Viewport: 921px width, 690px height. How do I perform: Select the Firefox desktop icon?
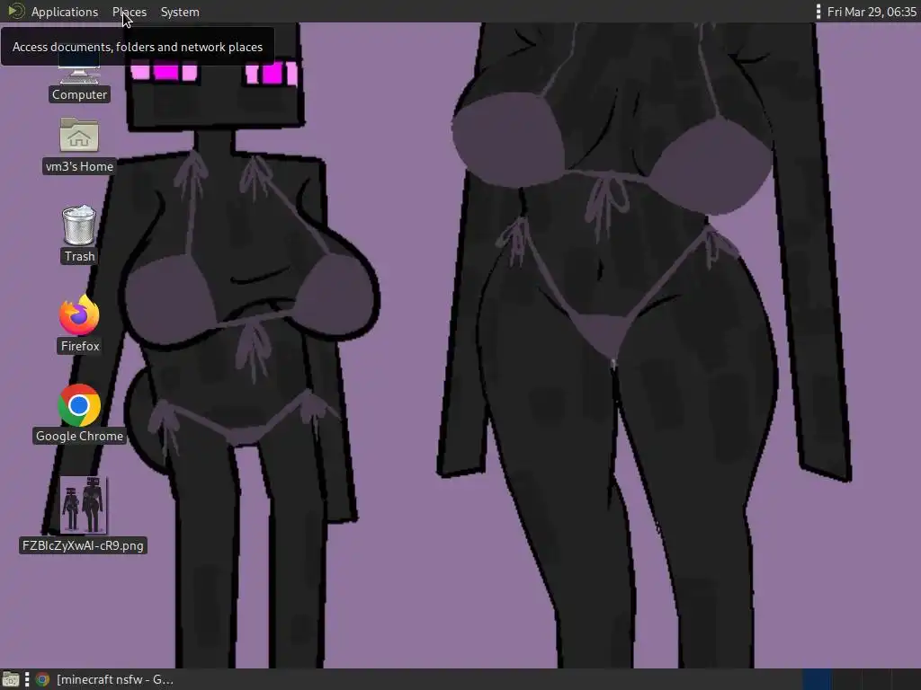click(79, 315)
